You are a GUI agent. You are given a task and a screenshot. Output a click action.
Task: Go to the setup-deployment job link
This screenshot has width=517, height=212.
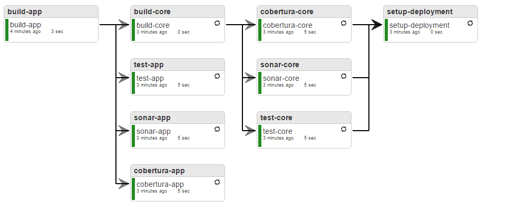(419, 25)
